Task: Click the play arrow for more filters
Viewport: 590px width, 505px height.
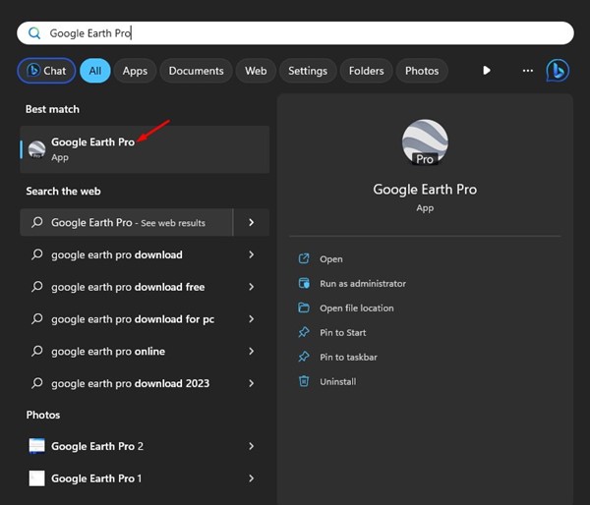Action: click(x=486, y=71)
